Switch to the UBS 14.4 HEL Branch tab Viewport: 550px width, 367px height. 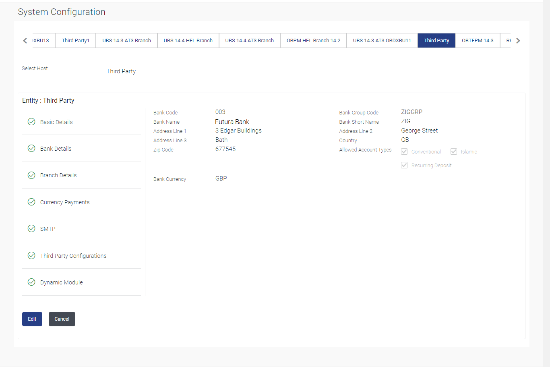[188, 41]
